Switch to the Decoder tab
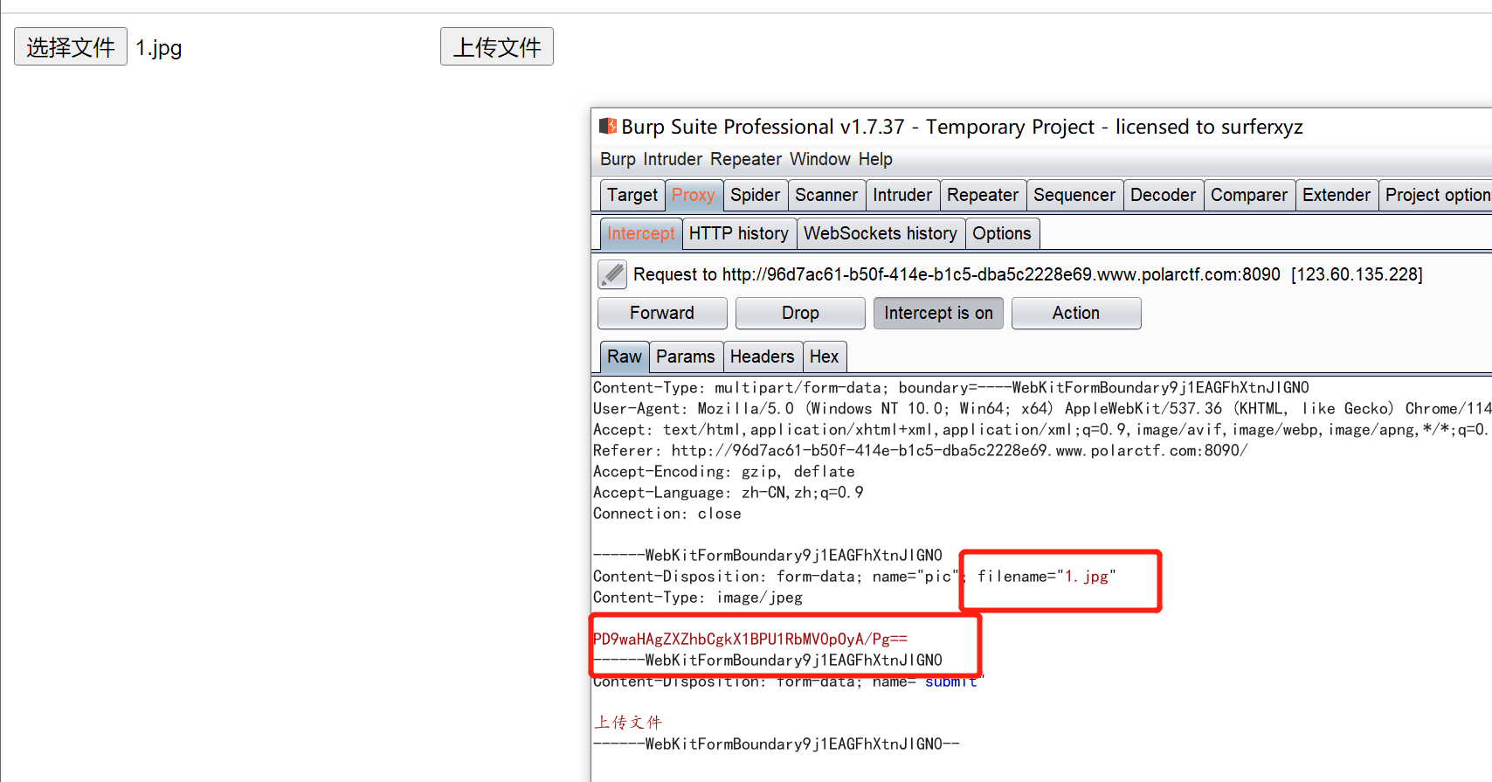1492x782 pixels. (1163, 195)
